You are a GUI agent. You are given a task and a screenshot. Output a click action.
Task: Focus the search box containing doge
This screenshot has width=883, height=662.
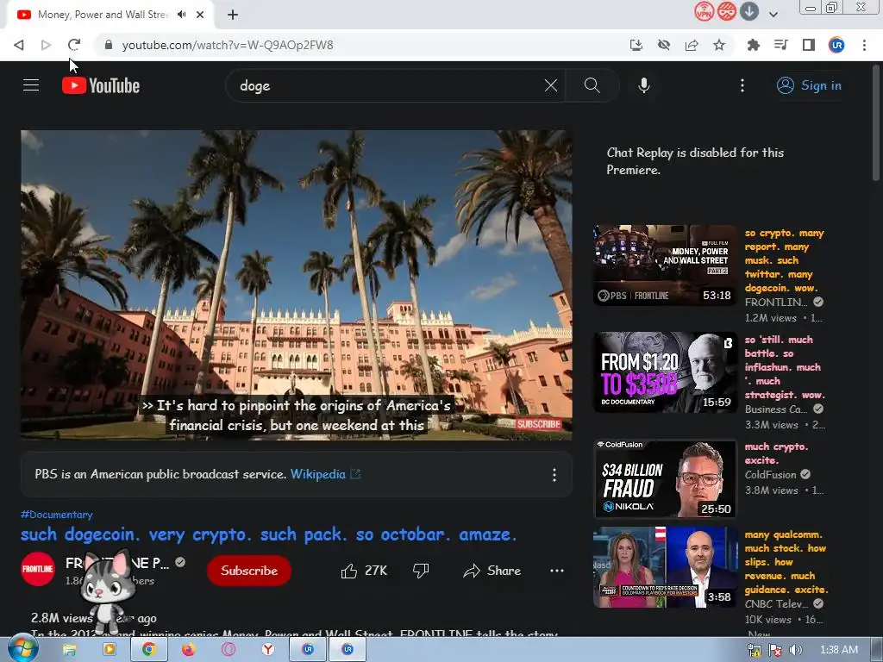pos(389,85)
